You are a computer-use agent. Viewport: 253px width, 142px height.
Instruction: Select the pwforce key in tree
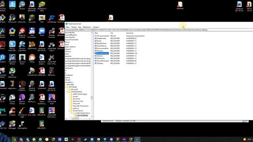76,108
